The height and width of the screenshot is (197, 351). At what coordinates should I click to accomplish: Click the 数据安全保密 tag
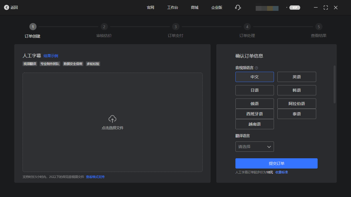(x=73, y=64)
